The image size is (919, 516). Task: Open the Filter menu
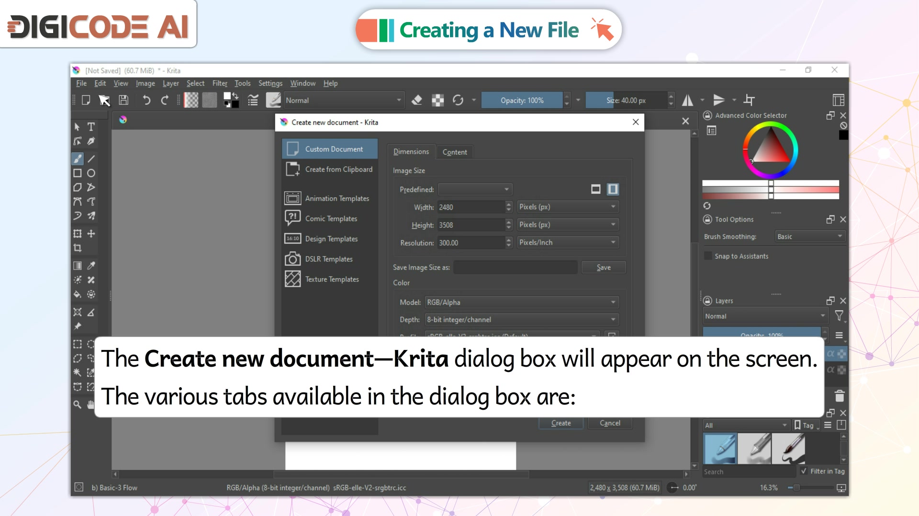point(220,83)
